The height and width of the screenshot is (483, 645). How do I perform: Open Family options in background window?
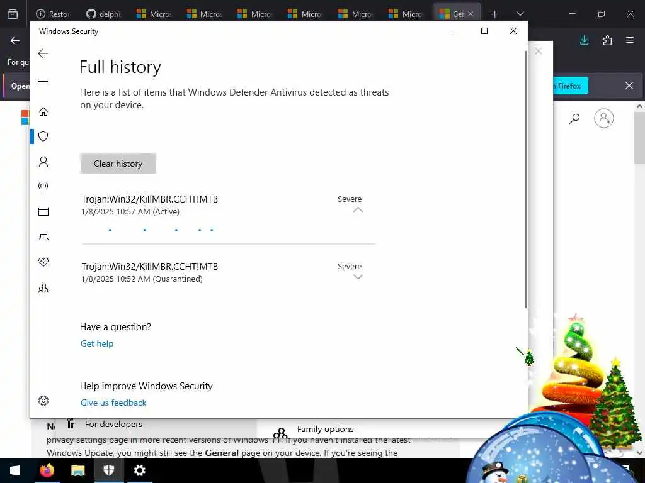tap(326, 429)
